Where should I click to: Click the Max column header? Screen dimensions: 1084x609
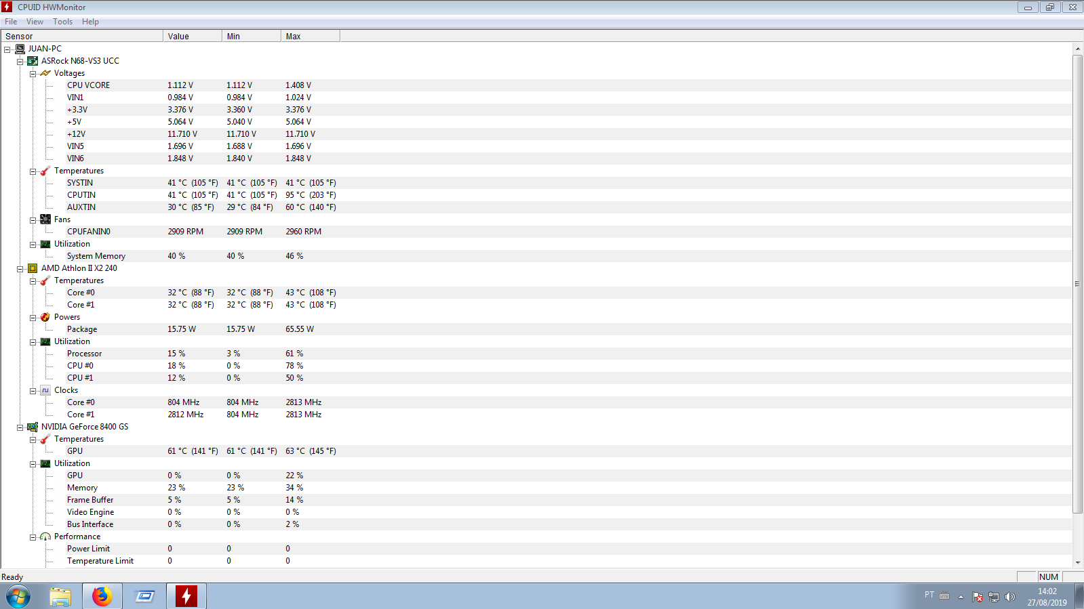310,37
